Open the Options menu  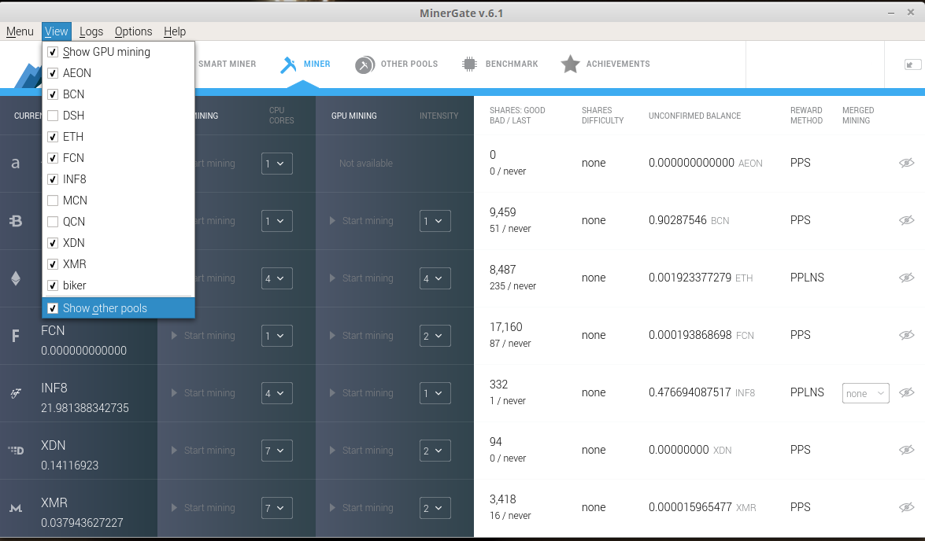(133, 31)
